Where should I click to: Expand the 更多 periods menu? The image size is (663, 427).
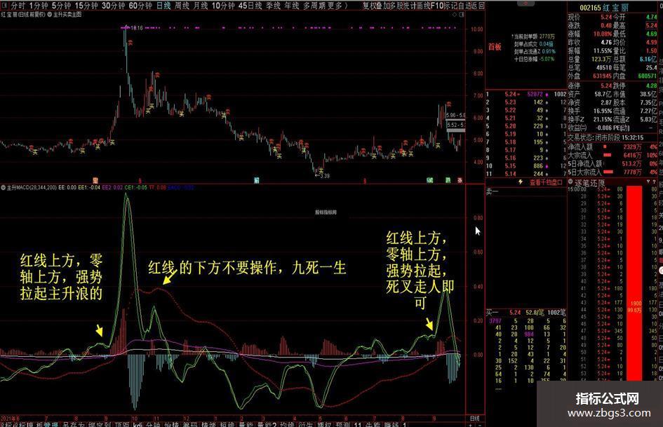coord(337,6)
